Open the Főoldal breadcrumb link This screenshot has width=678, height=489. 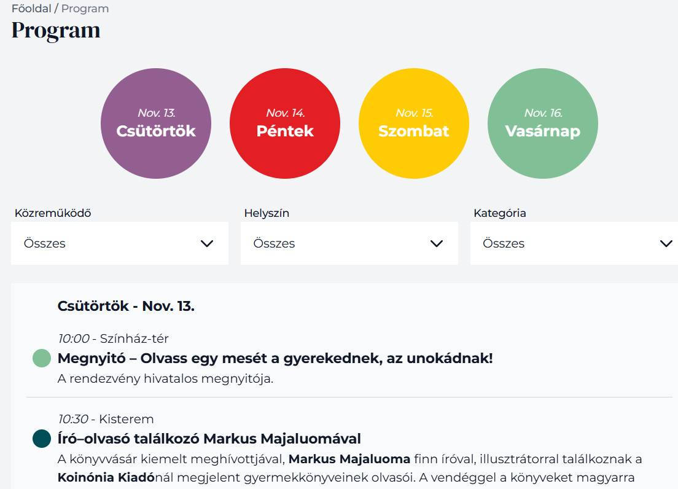coord(31,9)
